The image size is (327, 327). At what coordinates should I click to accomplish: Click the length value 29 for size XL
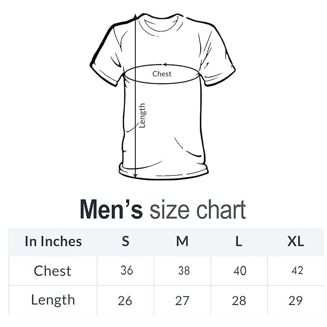[x=296, y=301]
